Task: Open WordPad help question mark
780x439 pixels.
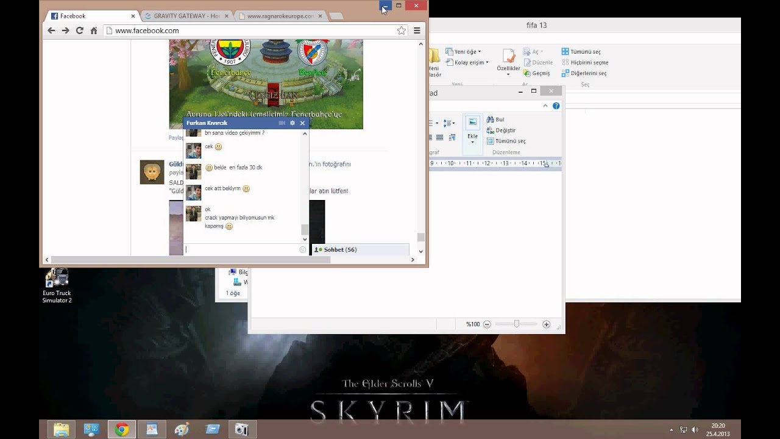Action: click(x=556, y=106)
